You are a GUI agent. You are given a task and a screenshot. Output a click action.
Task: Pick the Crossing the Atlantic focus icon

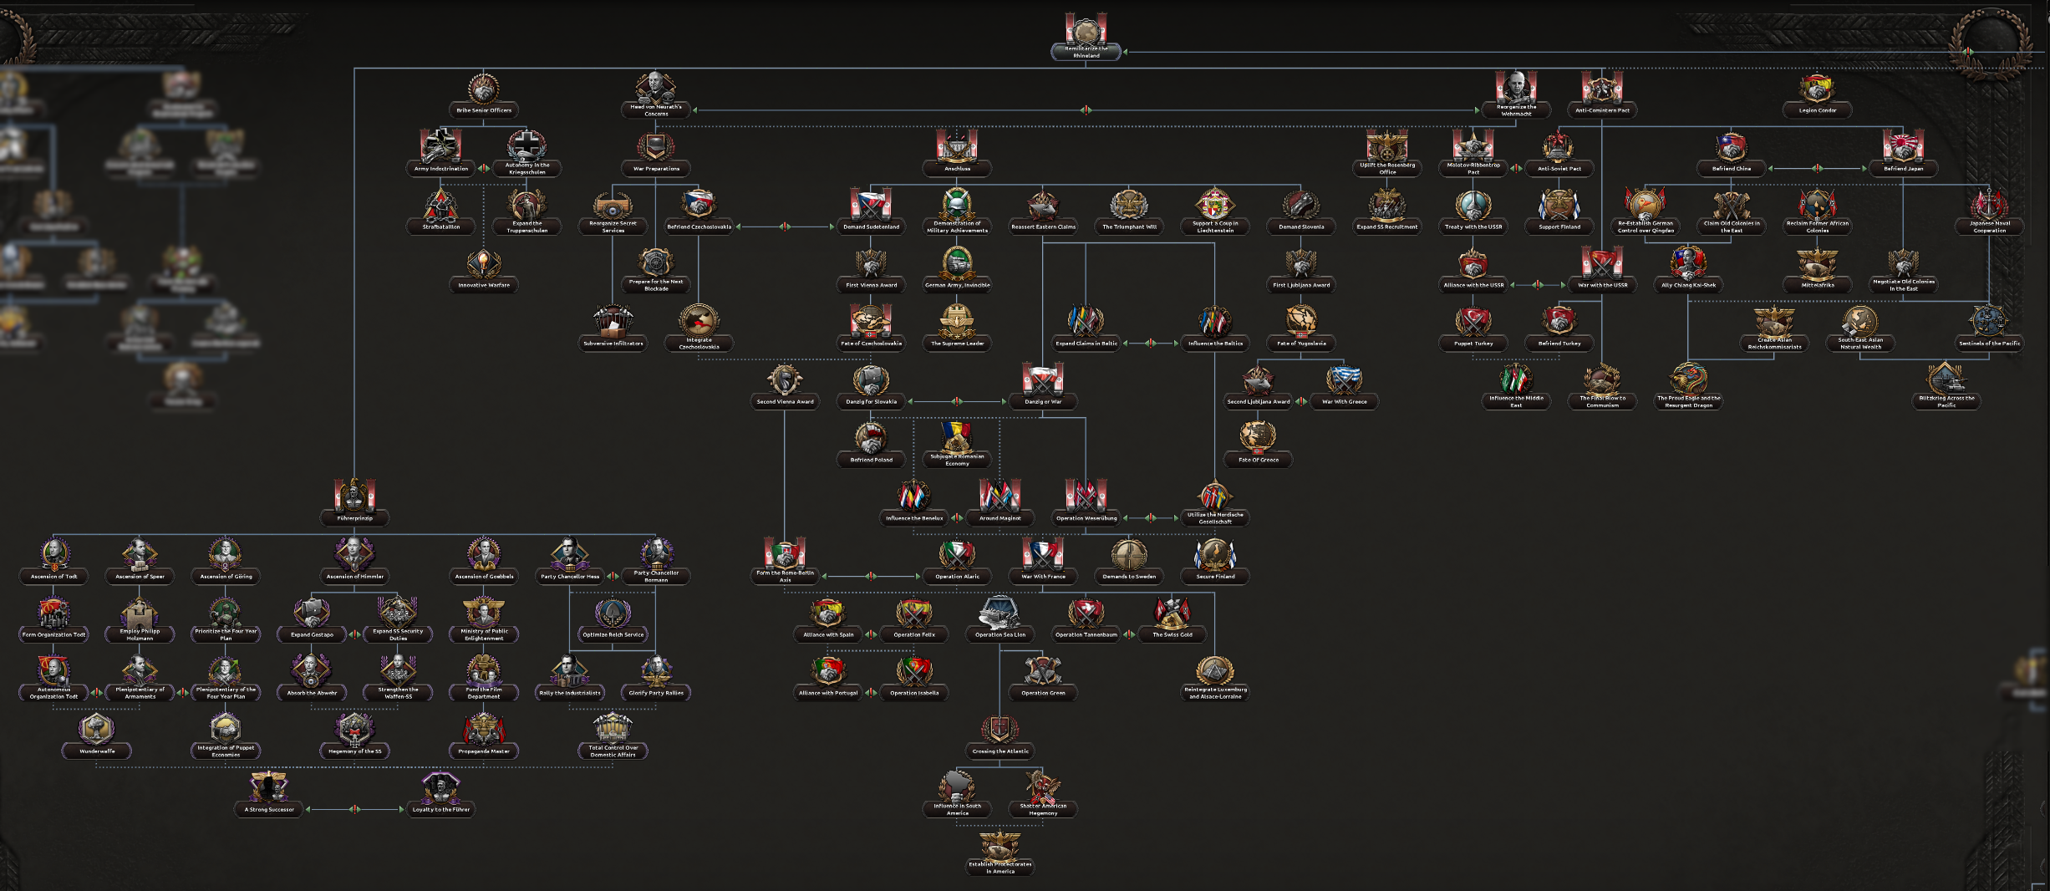(1000, 729)
